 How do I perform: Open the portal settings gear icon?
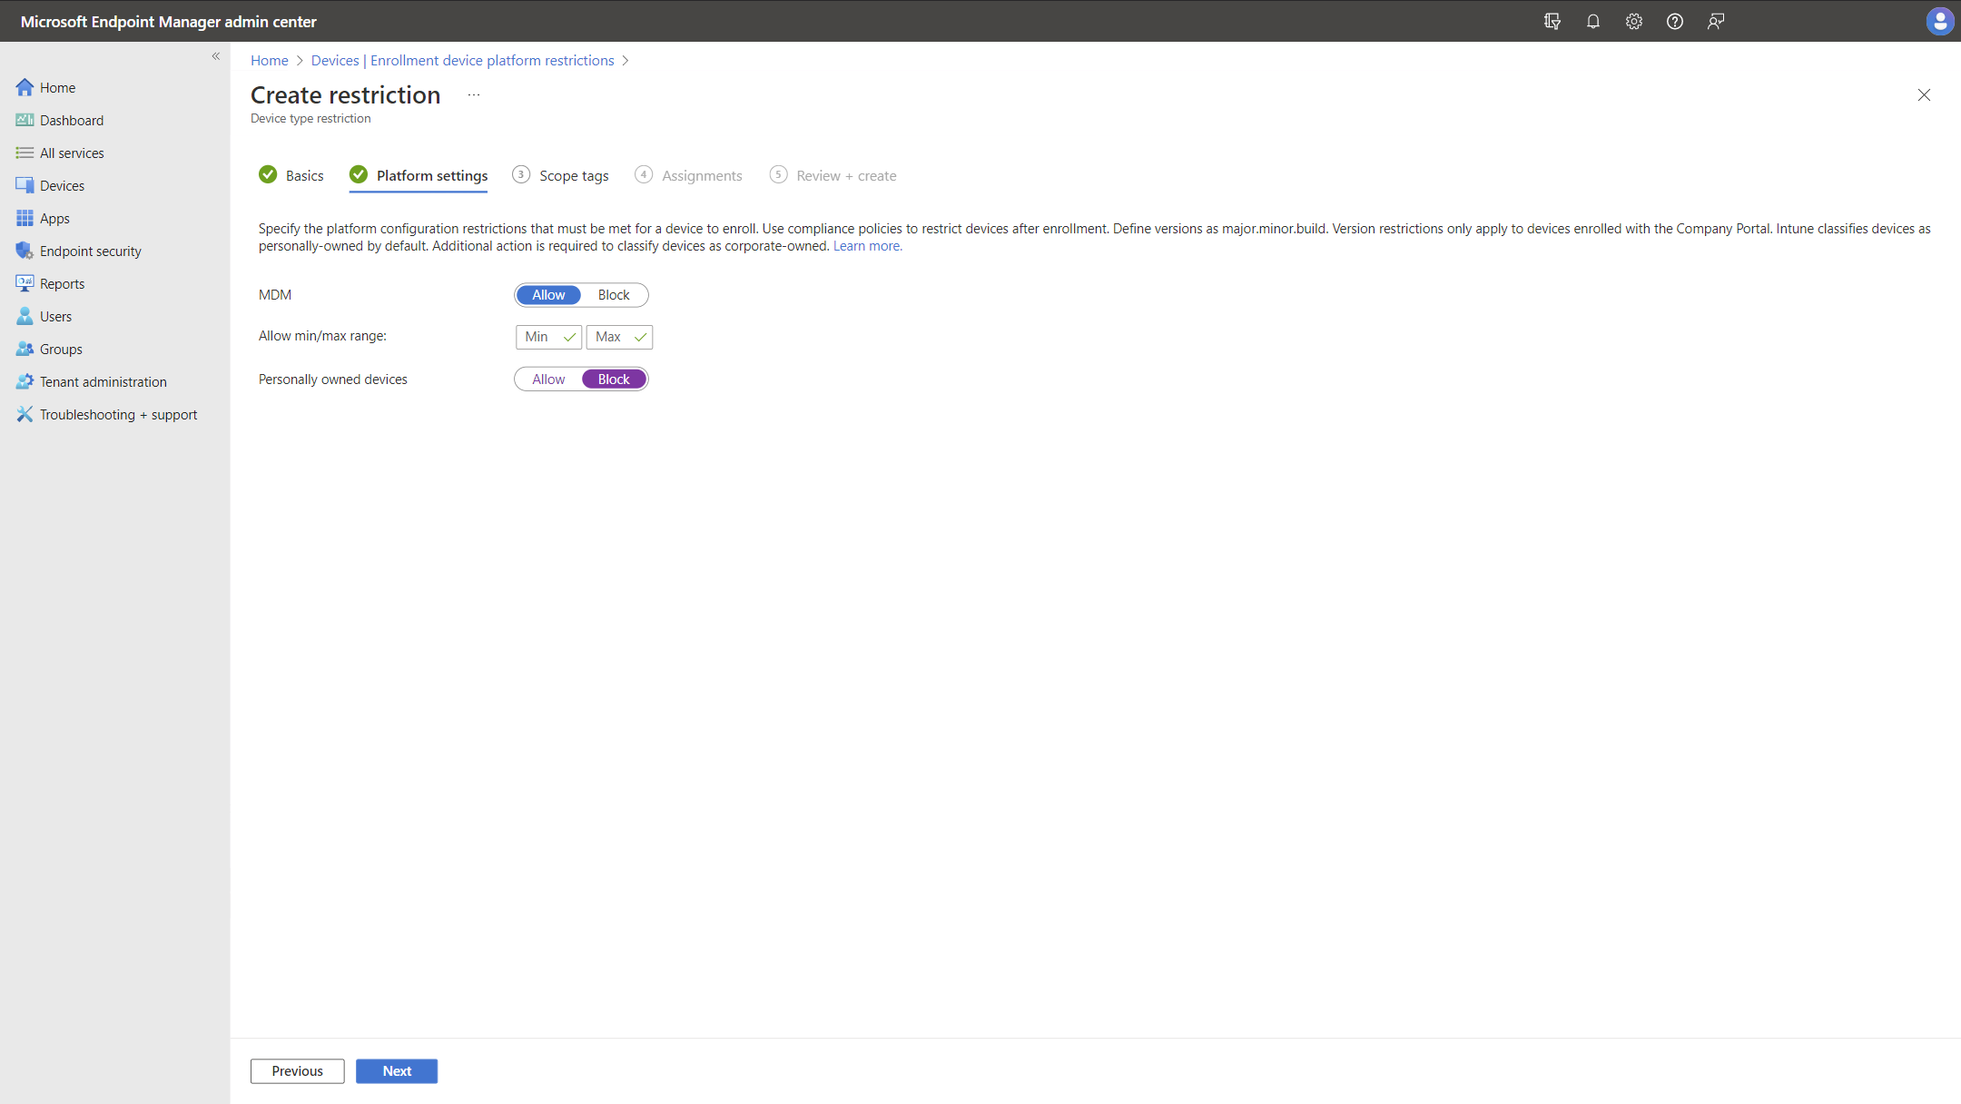coord(1633,21)
